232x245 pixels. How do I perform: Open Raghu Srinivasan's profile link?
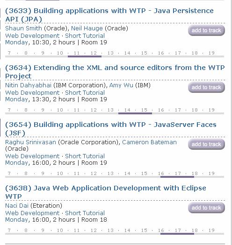point(30,142)
